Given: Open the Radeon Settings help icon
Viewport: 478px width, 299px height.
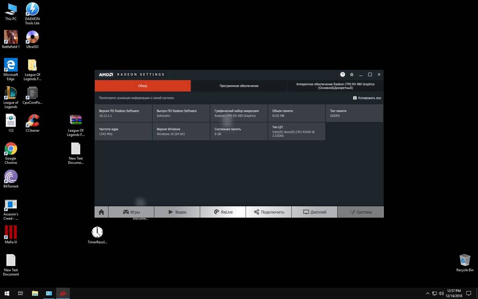Looking at the screenshot, I should 342,74.
